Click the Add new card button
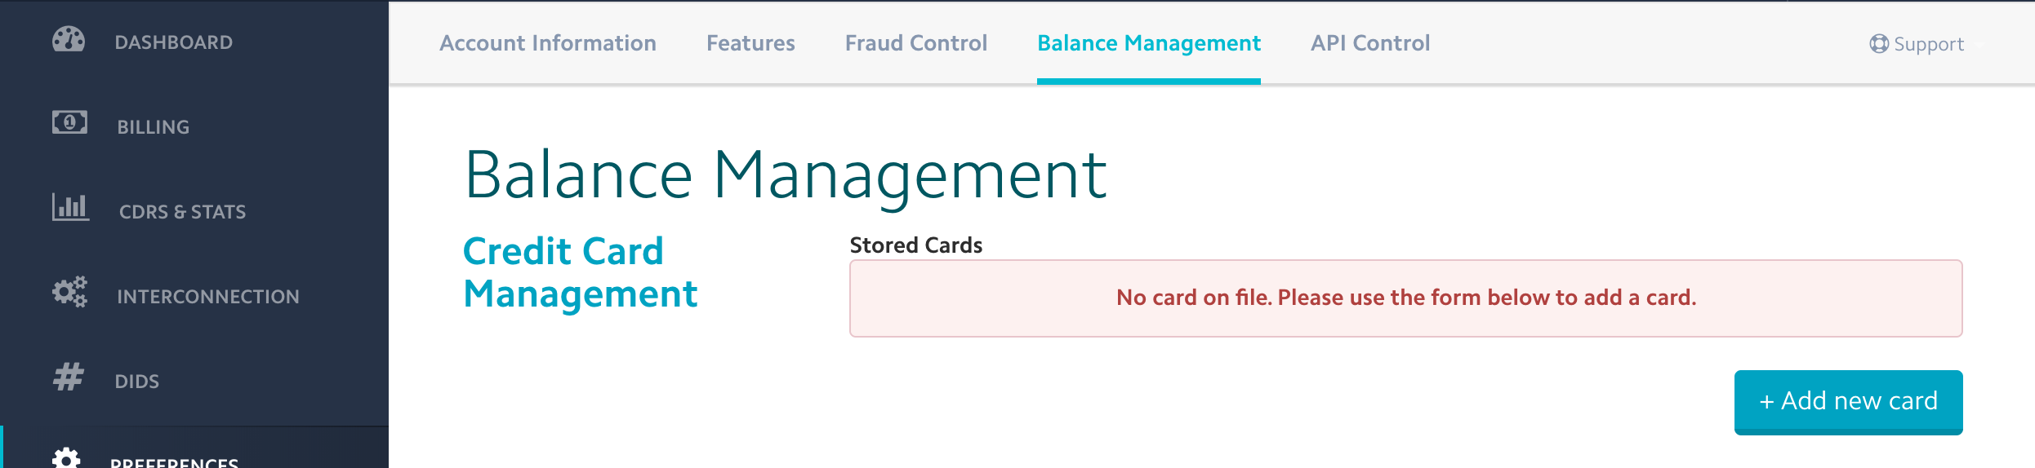 pyautogui.click(x=1849, y=402)
